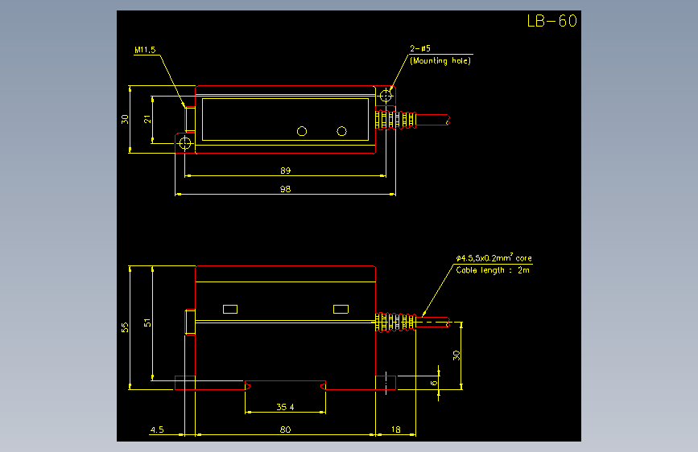Click the 21 vertical dimension value
698x452 pixels.
[x=147, y=119]
